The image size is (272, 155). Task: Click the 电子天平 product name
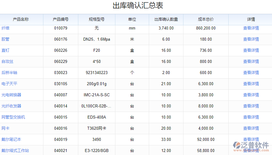coord(9,84)
